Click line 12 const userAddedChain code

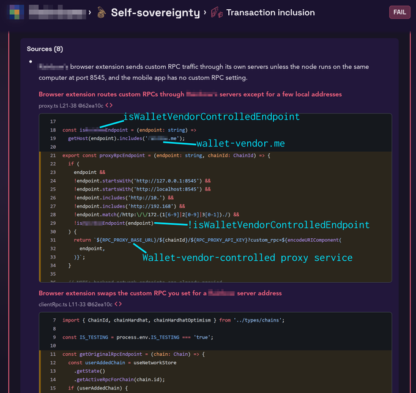pos(122,363)
